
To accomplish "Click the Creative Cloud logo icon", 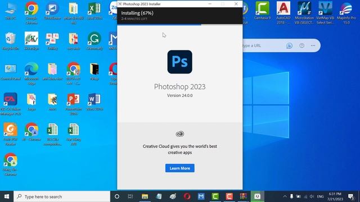I will pos(180,134).
